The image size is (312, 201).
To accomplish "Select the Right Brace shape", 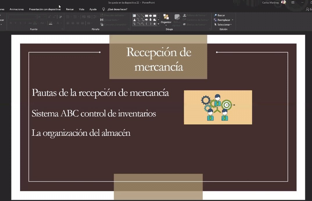I will coord(150,24).
